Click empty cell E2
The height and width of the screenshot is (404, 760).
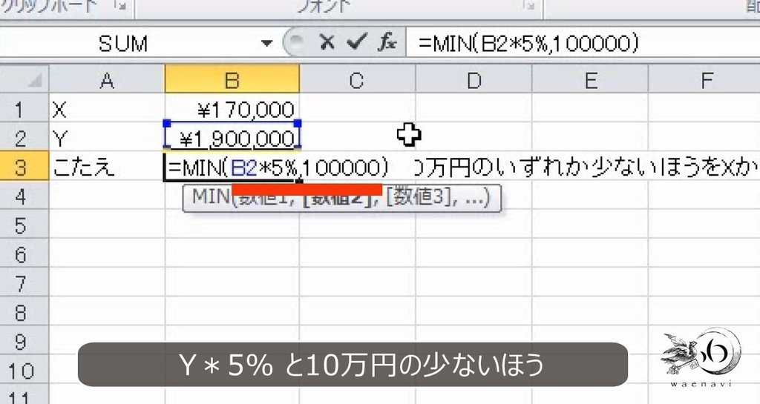pyautogui.click(x=590, y=138)
